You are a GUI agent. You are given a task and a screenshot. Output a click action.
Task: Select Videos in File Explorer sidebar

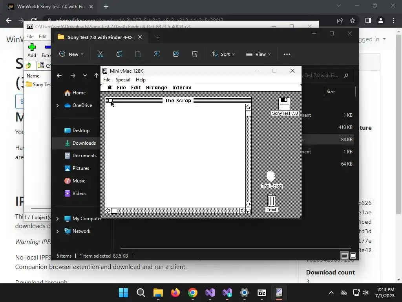[76, 193]
